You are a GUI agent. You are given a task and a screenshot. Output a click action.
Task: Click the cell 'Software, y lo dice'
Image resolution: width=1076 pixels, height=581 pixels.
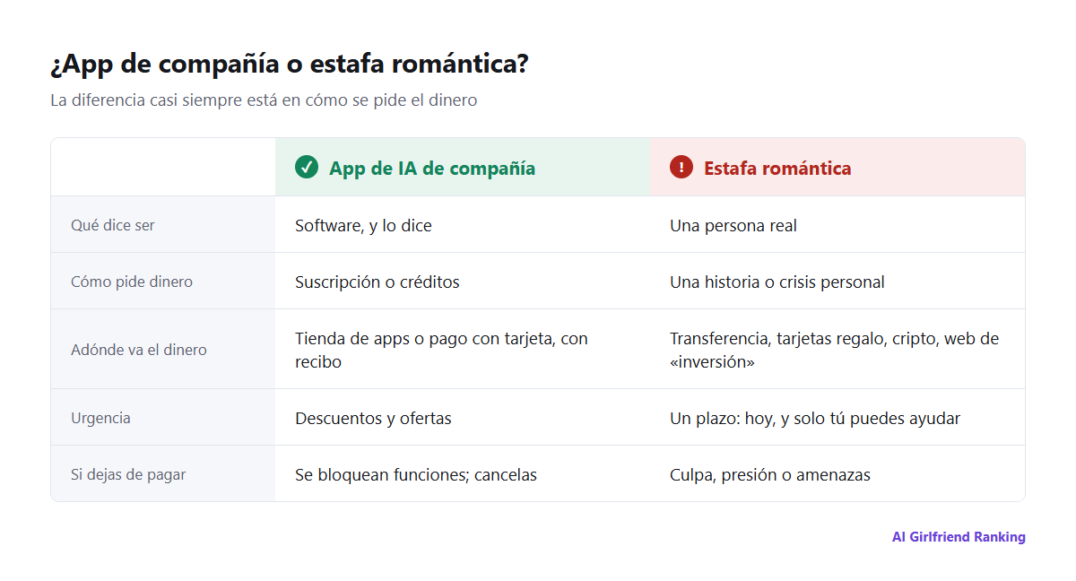463,224
